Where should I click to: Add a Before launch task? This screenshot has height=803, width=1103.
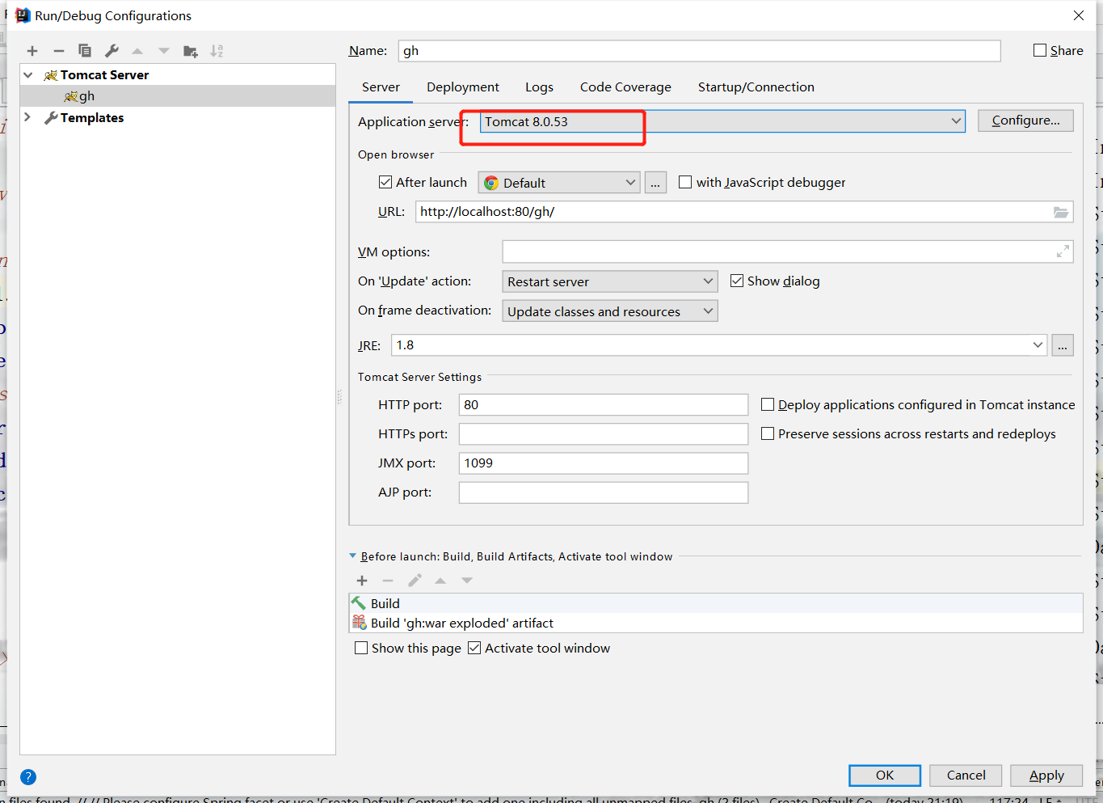tap(362, 581)
